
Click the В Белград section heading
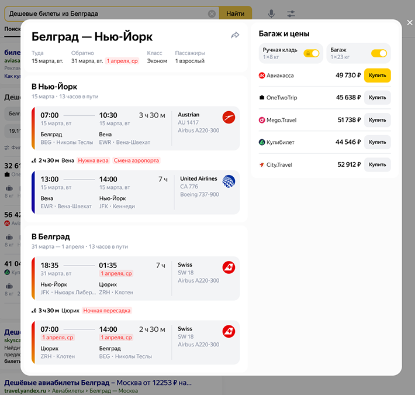click(x=51, y=236)
